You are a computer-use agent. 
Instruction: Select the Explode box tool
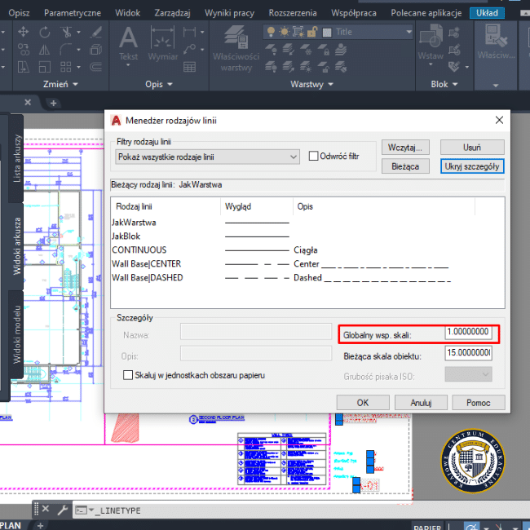[x=96, y=50]
